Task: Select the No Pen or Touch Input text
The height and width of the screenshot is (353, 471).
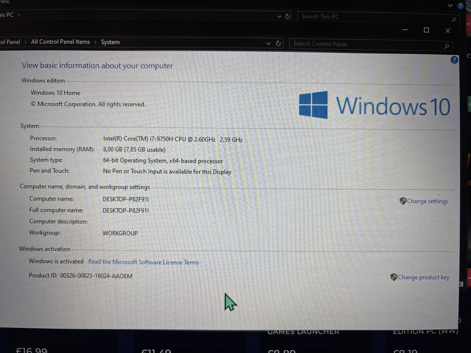Action: click(167, 171)
